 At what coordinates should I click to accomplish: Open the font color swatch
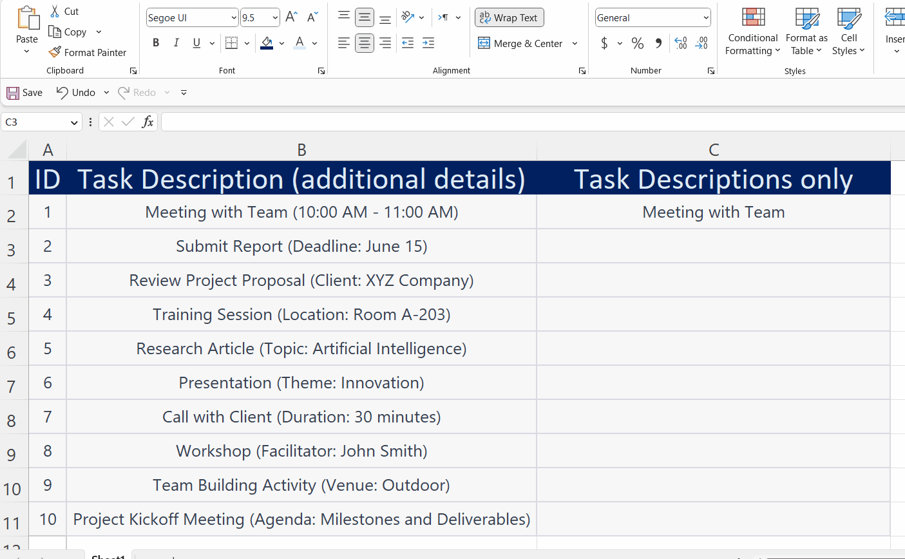click(x=314, y=43)
